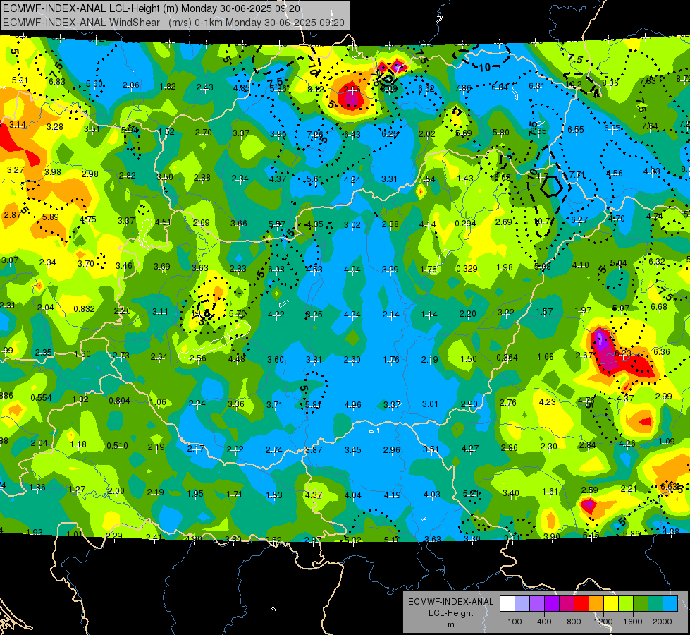Image resolution: width=690 pixels, height=635 pixels.
Task: Click the orange legend swatch
Action: point(596,603)
